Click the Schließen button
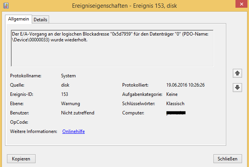The width and height of the screenshot is (249, 167). tap(228, 159)
